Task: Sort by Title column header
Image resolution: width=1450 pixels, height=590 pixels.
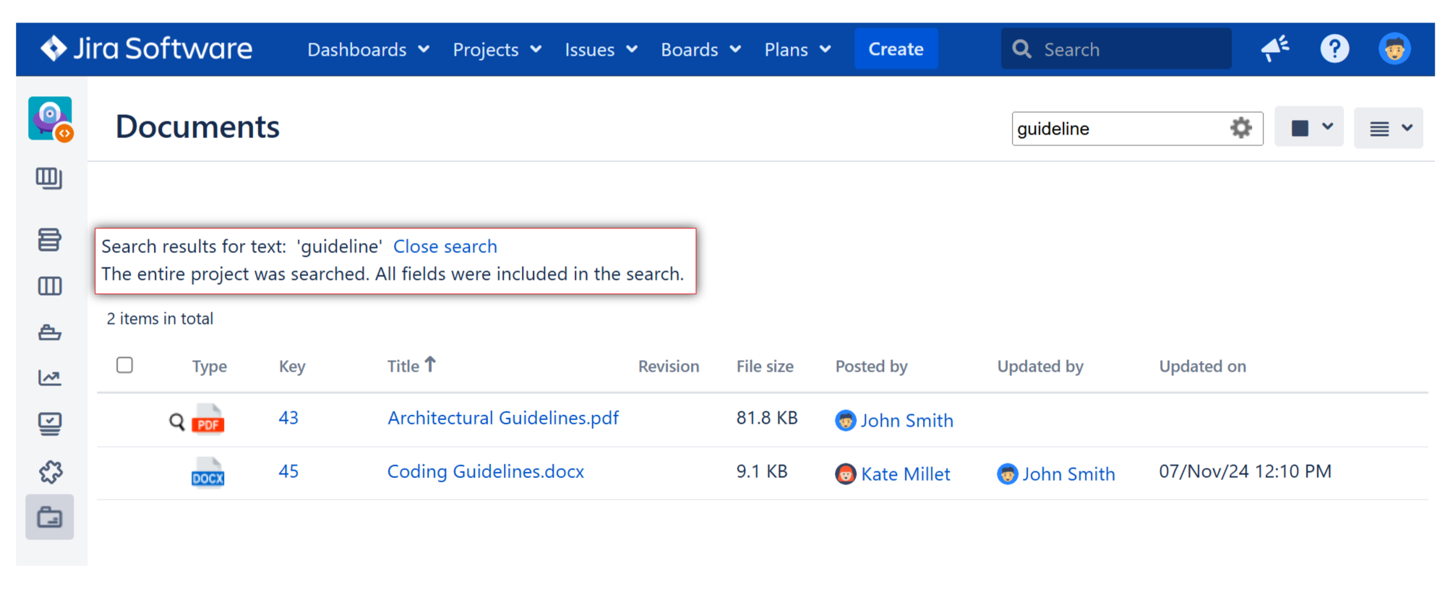Action: [x=411, y=366]
